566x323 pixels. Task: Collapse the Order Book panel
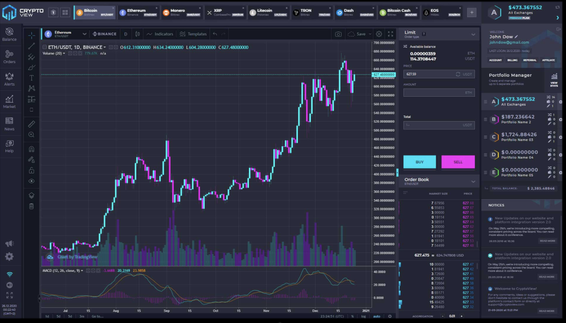[473, 182]
